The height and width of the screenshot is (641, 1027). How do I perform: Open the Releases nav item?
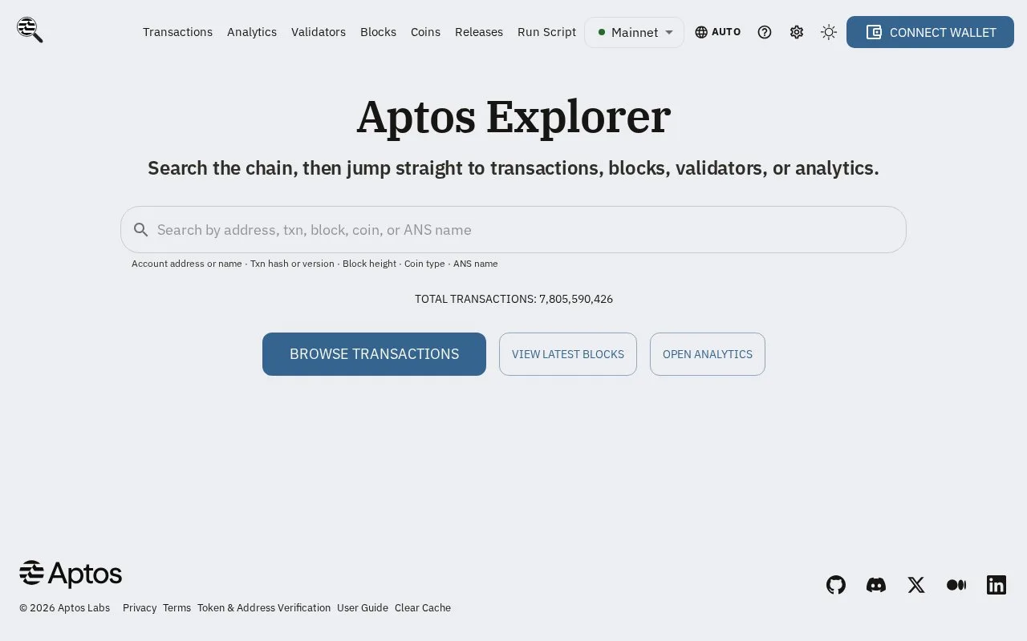(479, 32)
